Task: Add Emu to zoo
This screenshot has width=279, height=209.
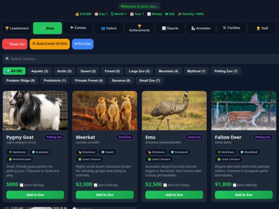Action: (174, 195)
